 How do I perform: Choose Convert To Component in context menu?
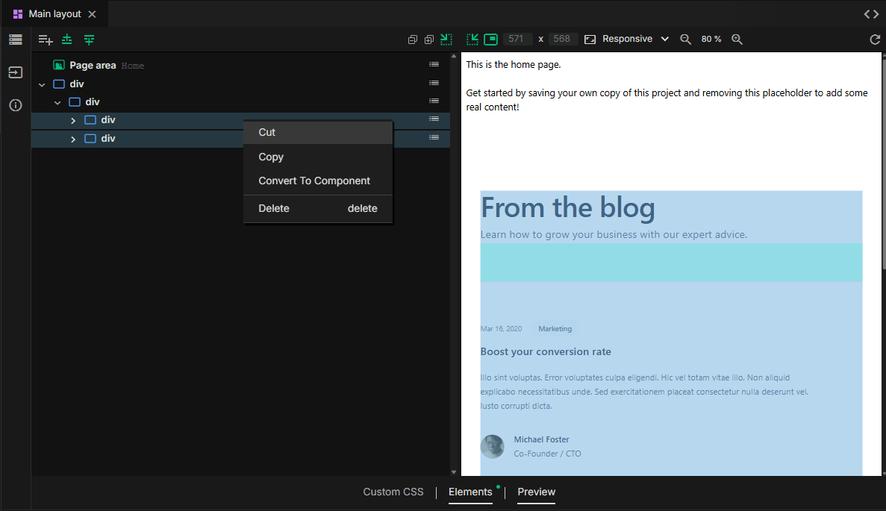[x=317, y=181]
